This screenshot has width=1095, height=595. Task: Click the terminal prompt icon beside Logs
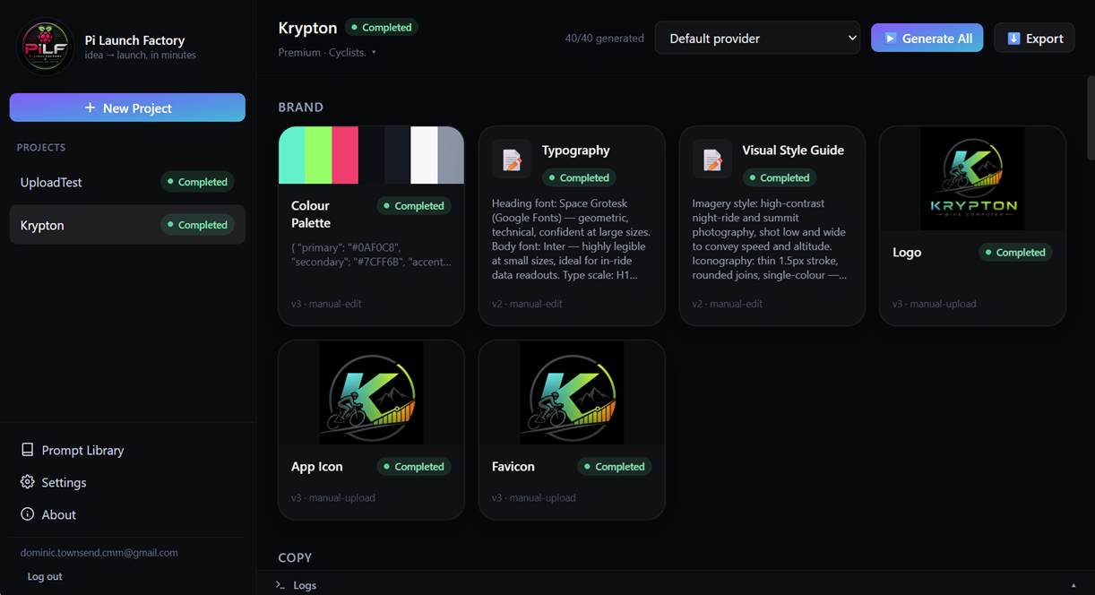pyautogui.click(x=280, y=585)
